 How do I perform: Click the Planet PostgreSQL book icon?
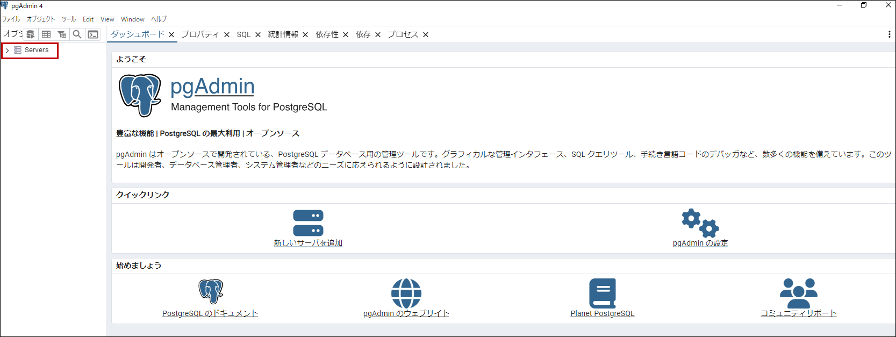click(x=603, y=293)
